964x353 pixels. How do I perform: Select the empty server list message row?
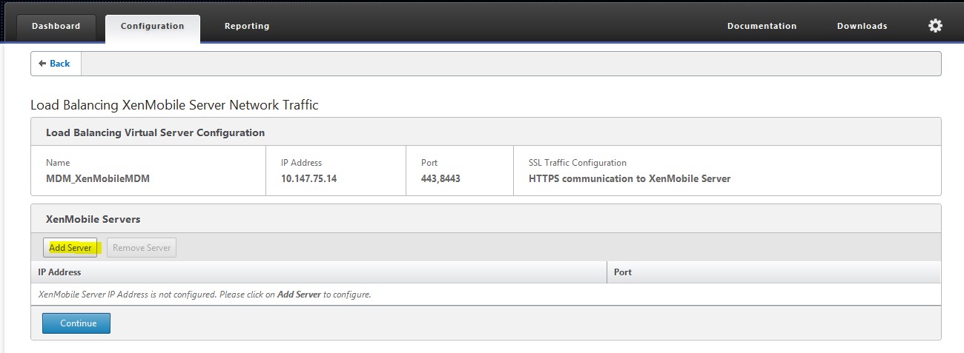[x=205, y=295]
